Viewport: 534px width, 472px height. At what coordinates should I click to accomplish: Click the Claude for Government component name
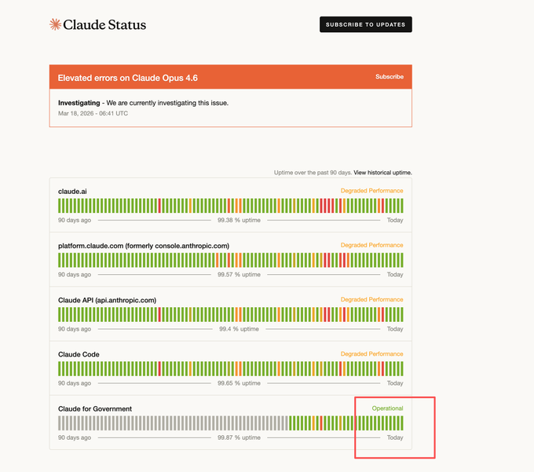[95, 408]
